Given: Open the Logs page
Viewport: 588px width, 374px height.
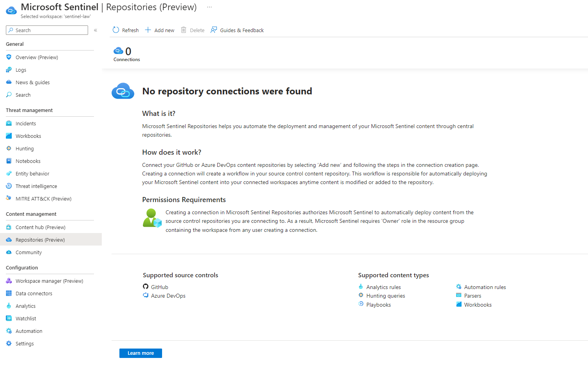Looking at the screenshot, I should 21,70.
